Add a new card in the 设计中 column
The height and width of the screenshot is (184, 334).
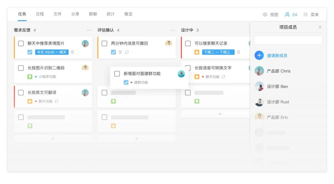(x=220, y=114)
